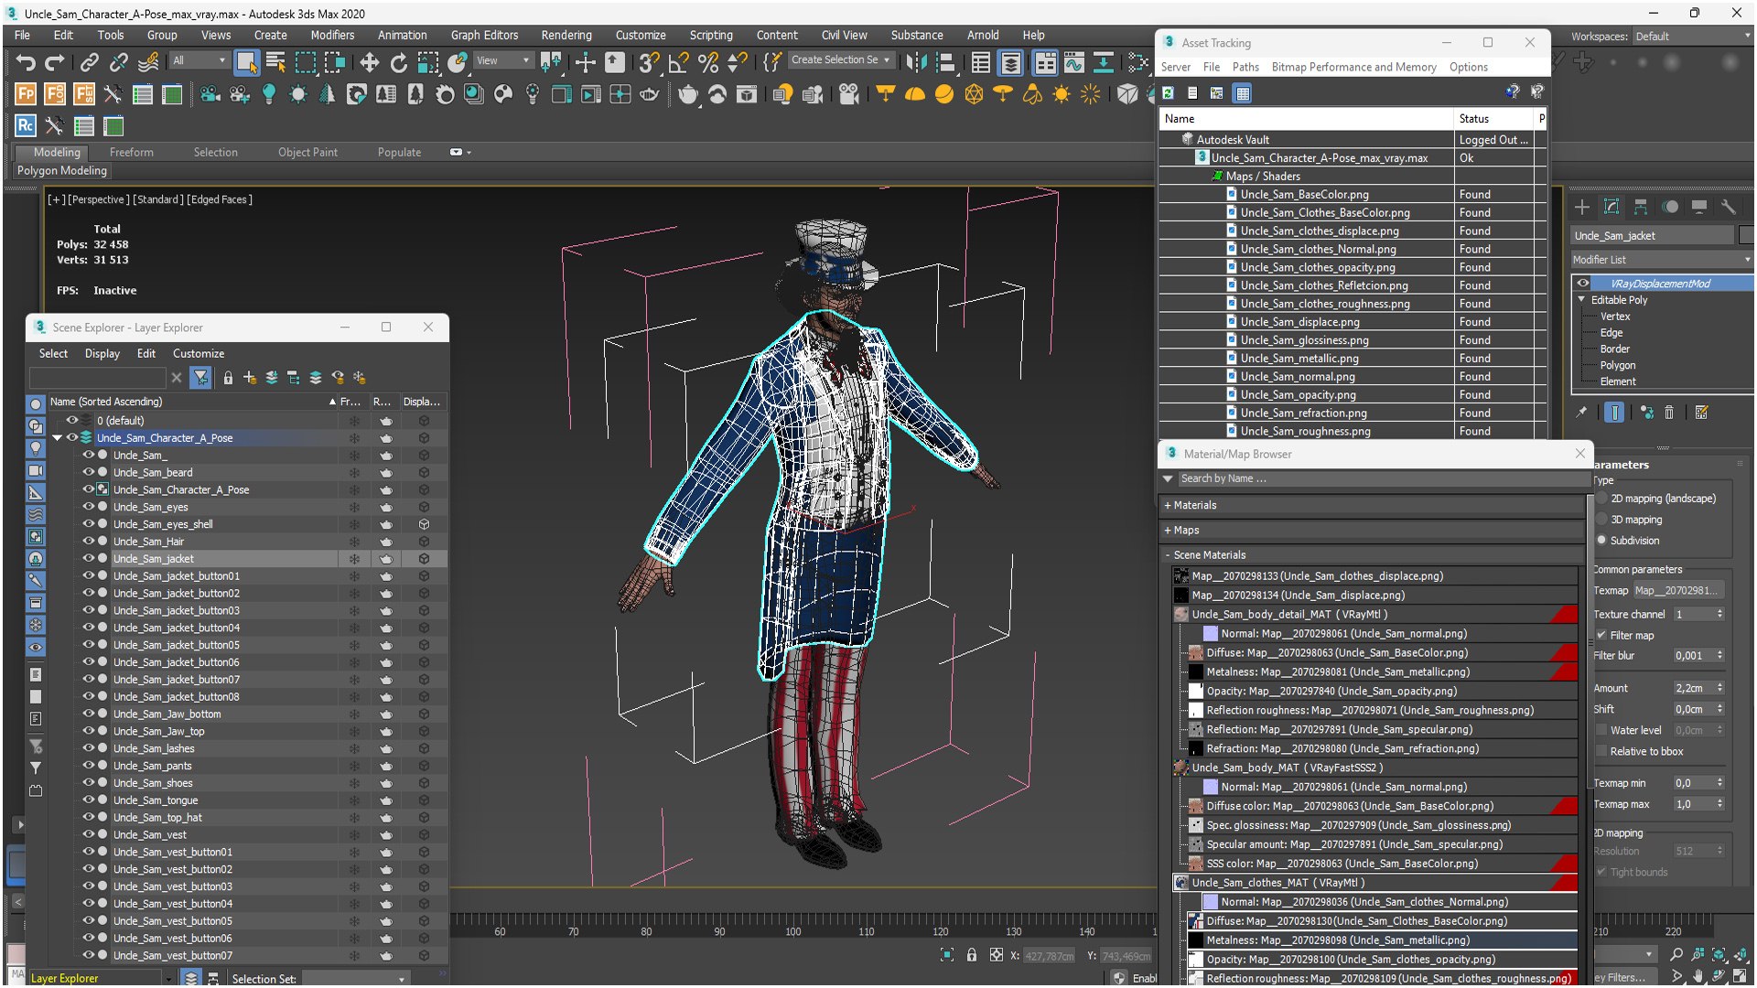Choose the Select and Move tool
Image resolution: width=1757 pixels, height=988 pixels.
(x=369, y=62)
